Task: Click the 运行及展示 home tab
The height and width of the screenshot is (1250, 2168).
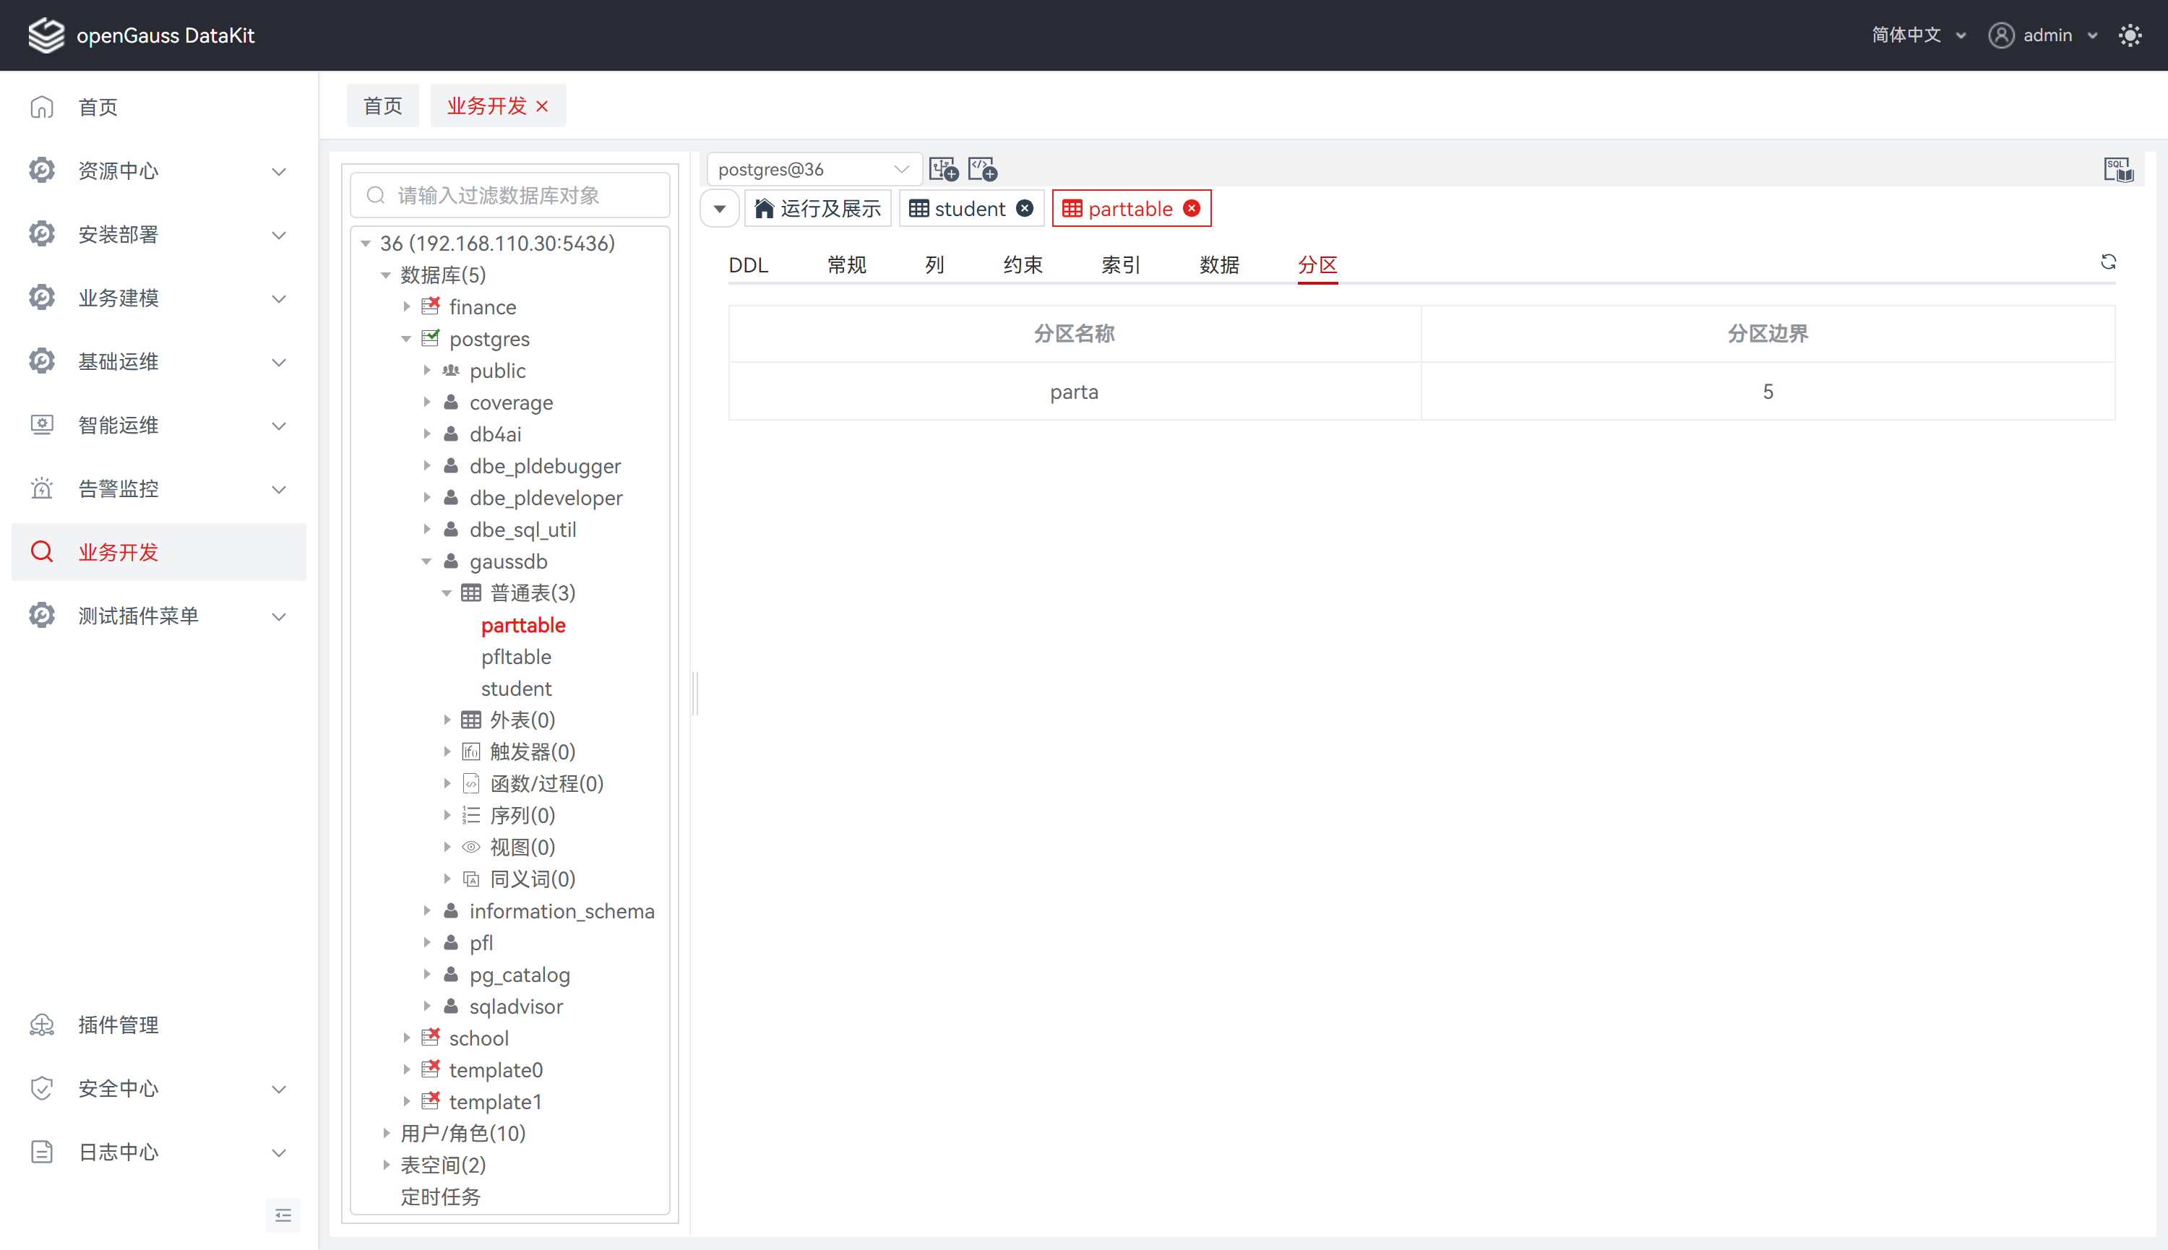Action: tap(817, 209)
